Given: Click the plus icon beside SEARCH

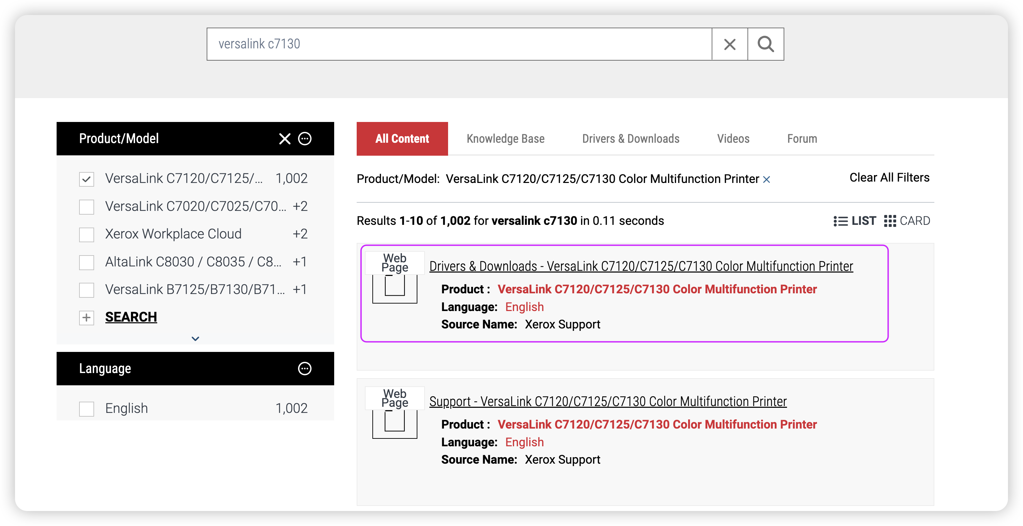Looking at the screenshot, I should point(87,318).
